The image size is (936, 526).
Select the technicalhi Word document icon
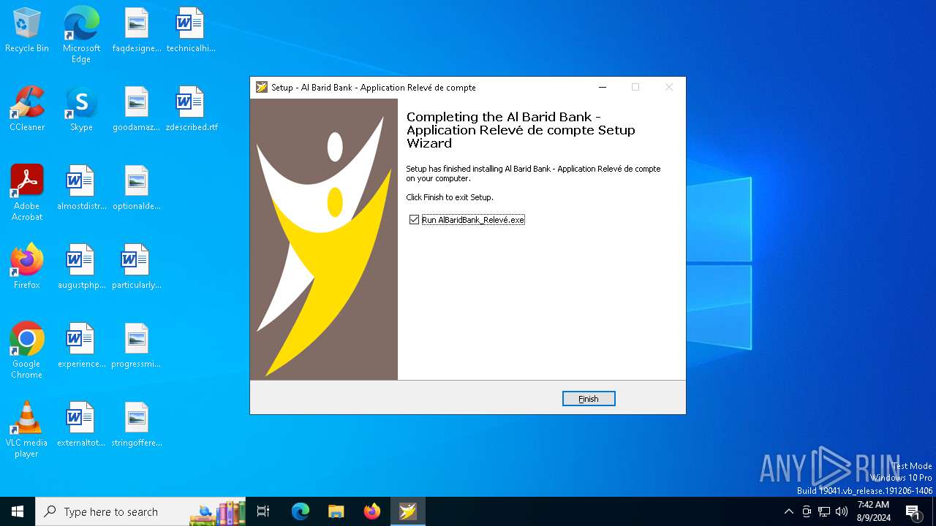click(191, 31)
